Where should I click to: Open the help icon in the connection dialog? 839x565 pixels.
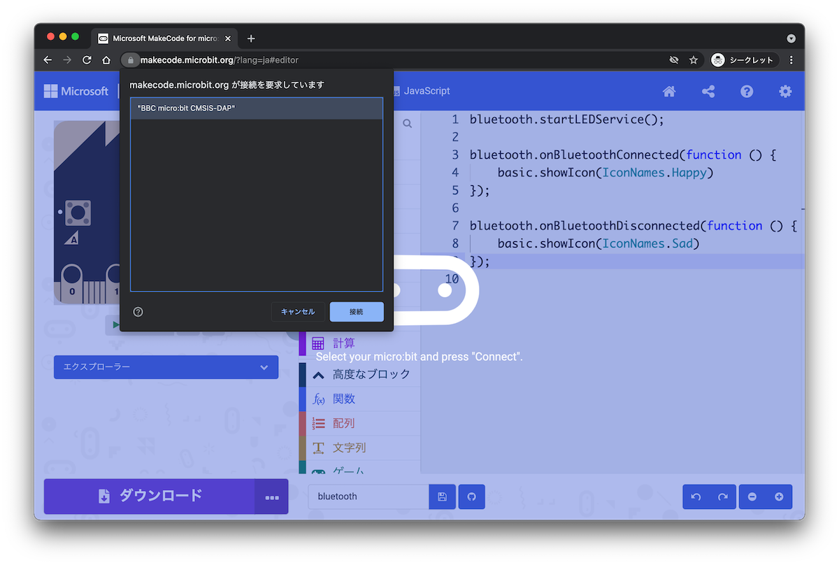138,312
